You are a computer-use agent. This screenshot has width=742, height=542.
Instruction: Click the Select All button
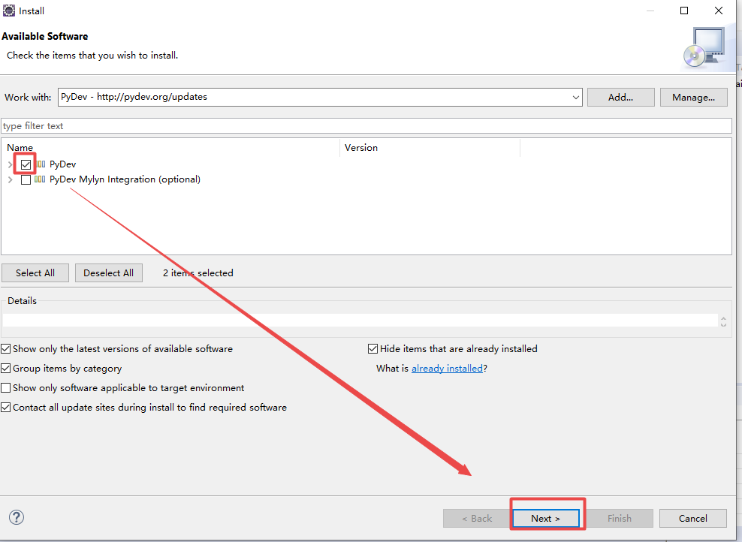(35, 273)
